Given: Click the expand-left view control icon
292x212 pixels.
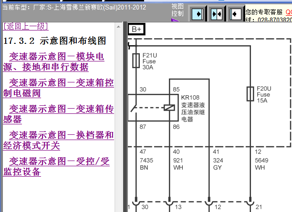Looking at the screenshot, I should pos(236,14).
